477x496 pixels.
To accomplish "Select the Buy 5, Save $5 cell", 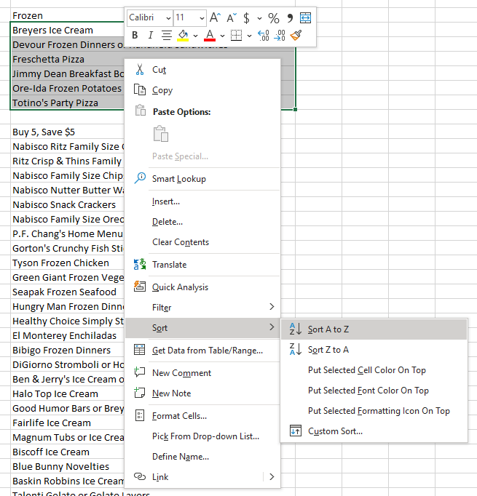I will 67,132.
